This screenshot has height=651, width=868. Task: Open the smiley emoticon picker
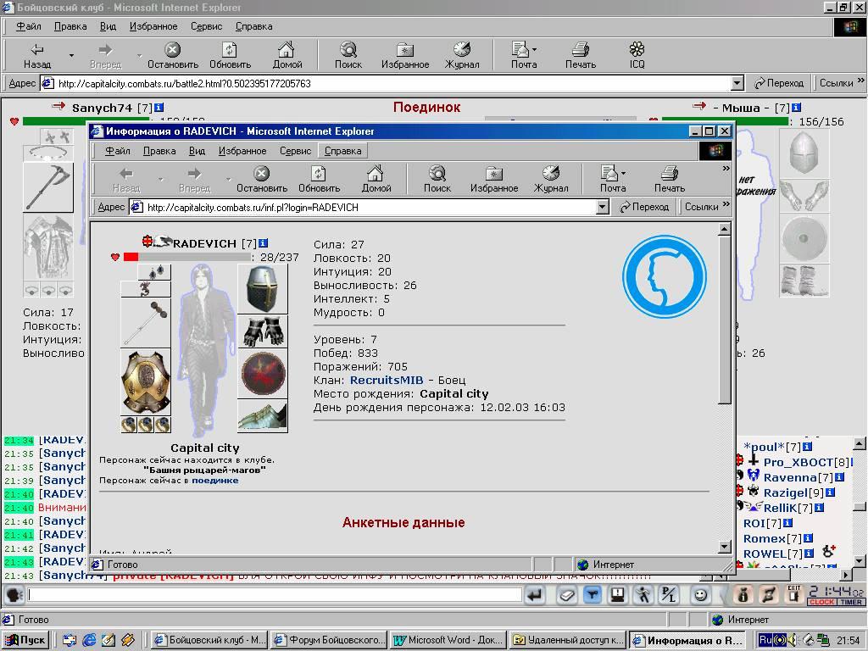tap(700, 595)
